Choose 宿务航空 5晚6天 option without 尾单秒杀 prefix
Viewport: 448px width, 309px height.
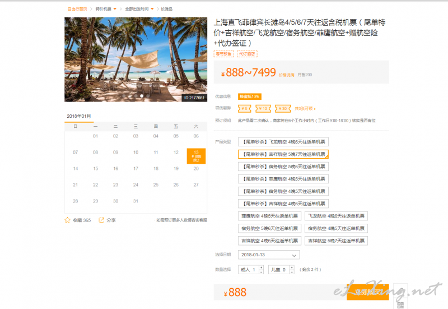(269, 228)
